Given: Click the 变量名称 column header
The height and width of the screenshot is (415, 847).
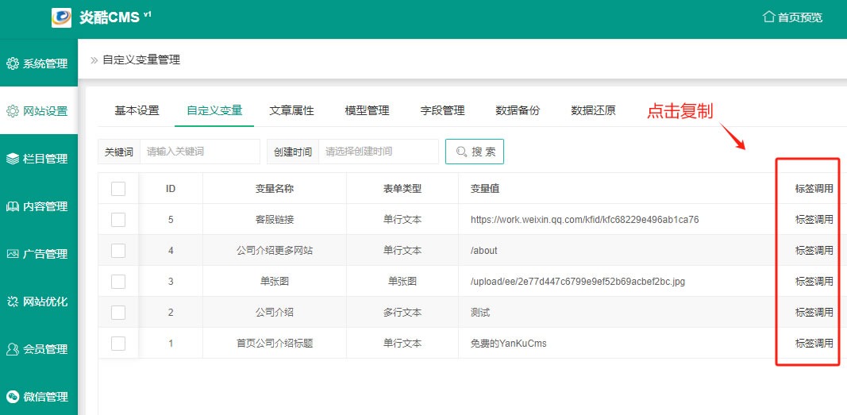Looking at the screenshot, I should coord(275,189).
